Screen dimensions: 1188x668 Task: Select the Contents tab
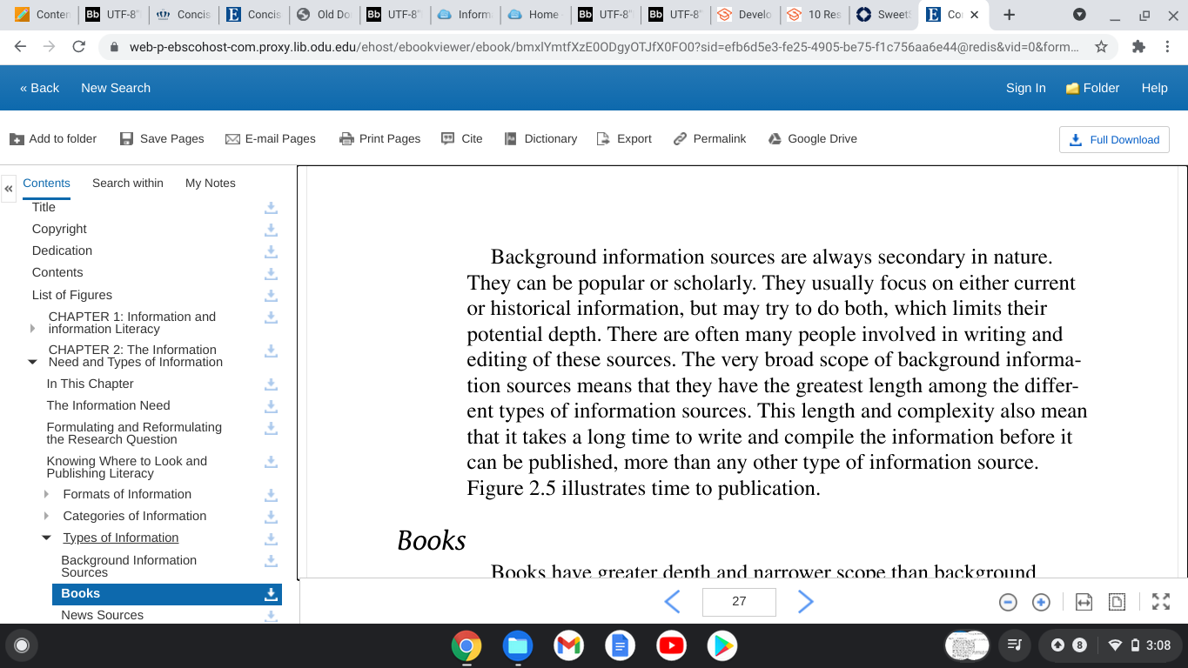46,183
